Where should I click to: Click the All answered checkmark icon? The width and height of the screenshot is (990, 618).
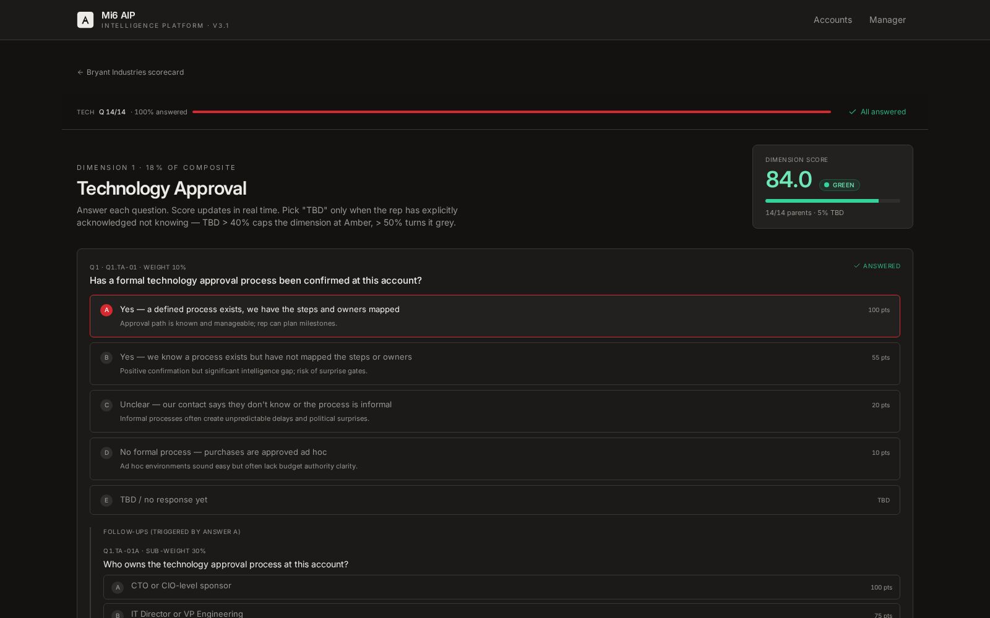(x=853, y=112)
